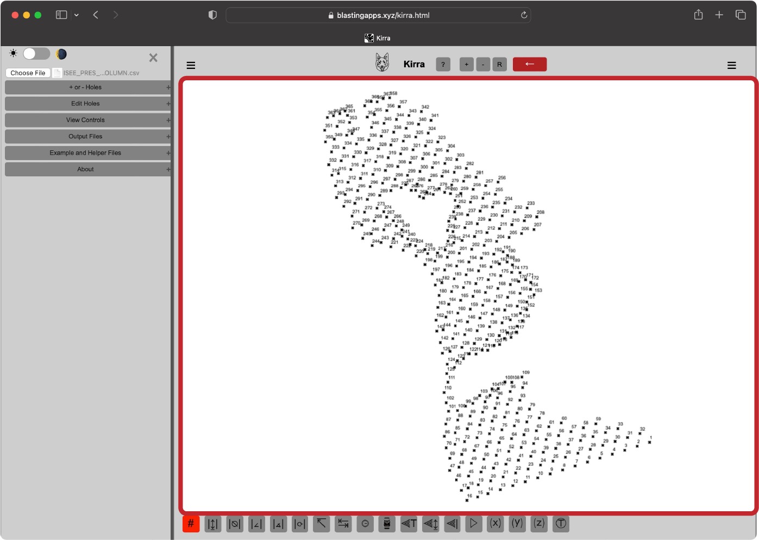This screenshot has height=540, width=759.
Task: Open the left hamburger menu in canvas header
Action: pos(191,65)
